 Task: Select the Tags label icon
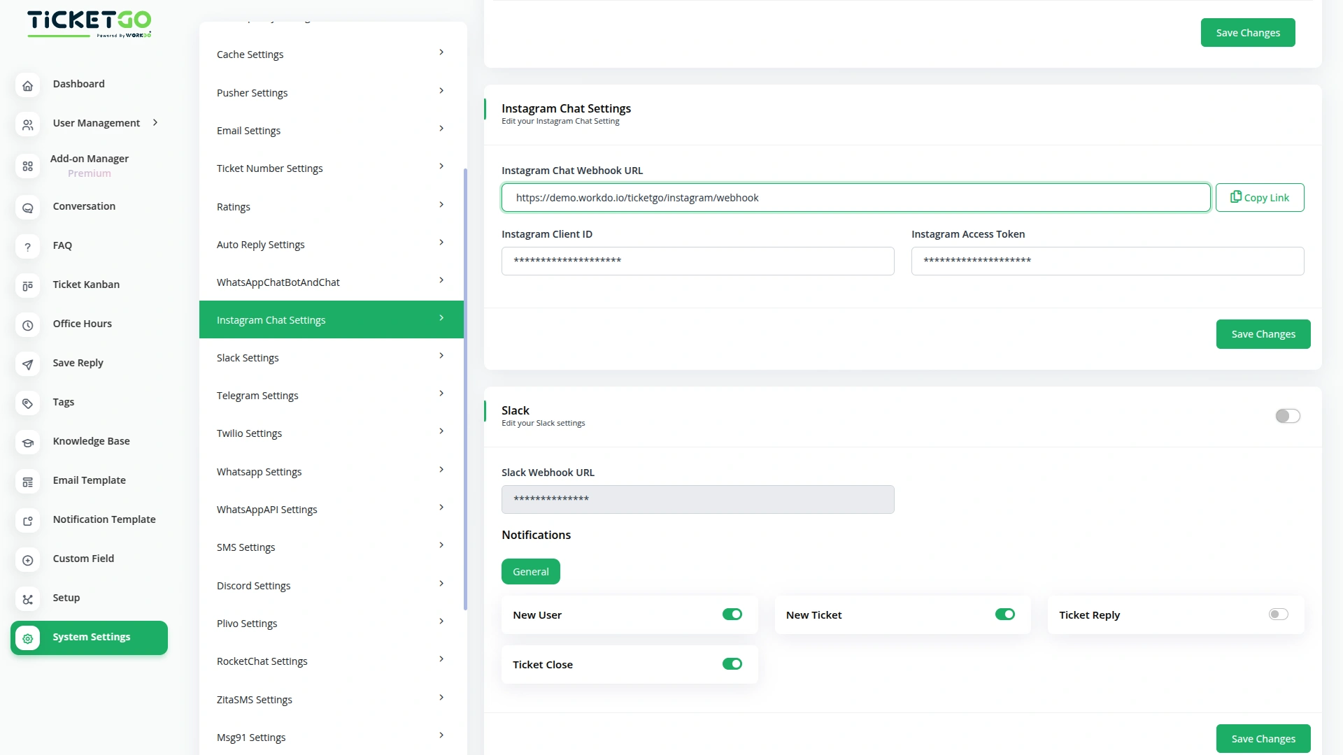point(27,403)
